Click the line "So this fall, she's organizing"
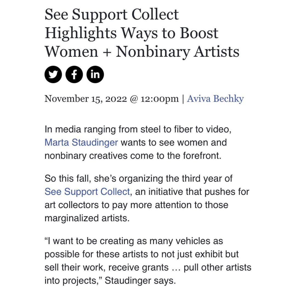296x296 pixels. [x=138, y=178]
